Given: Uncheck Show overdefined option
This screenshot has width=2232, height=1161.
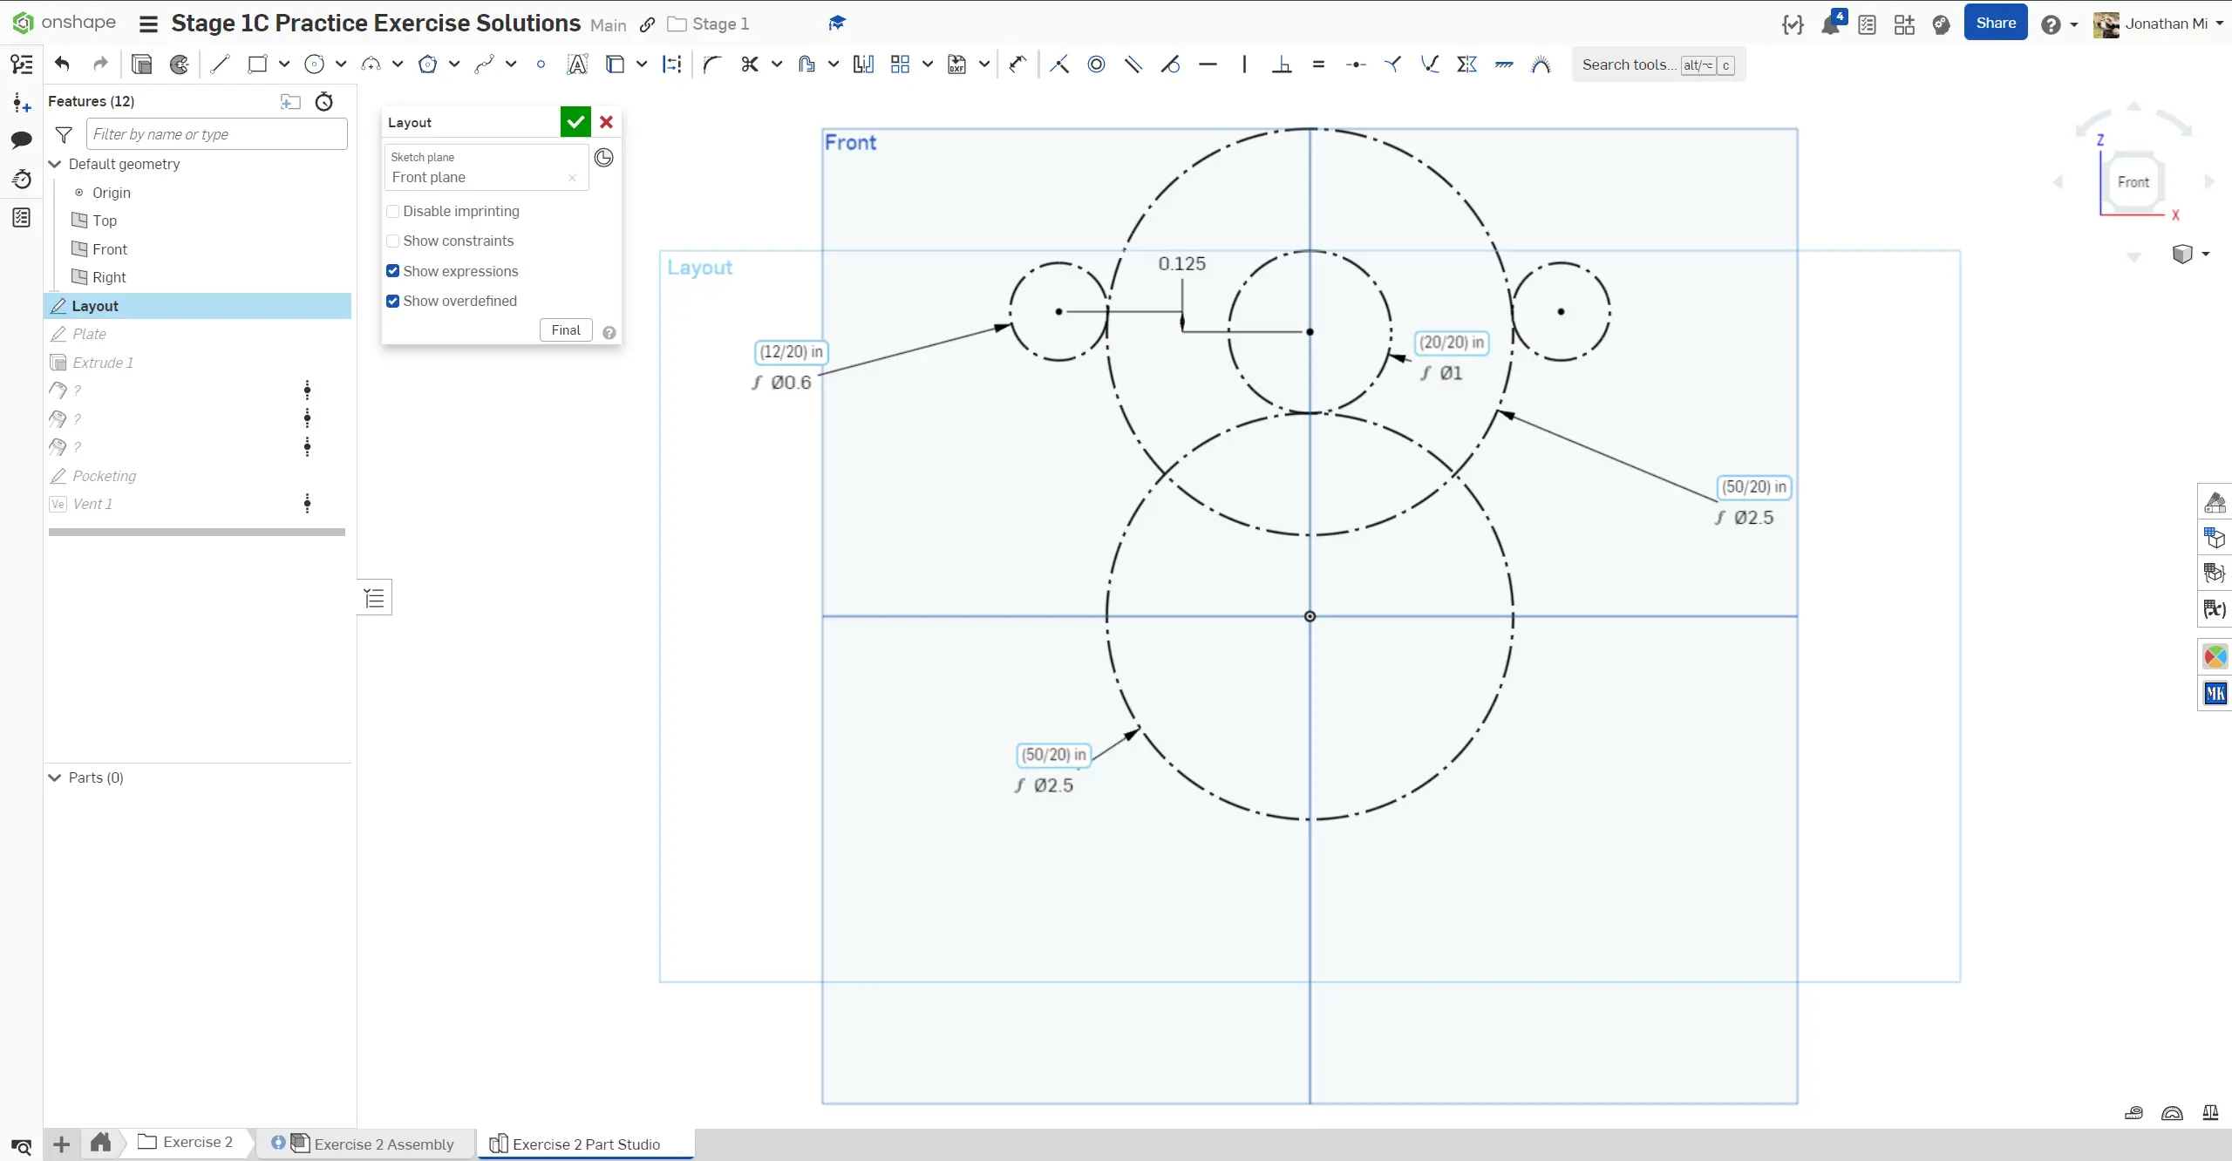Looking at the screenshot, I should pos(393,301).
